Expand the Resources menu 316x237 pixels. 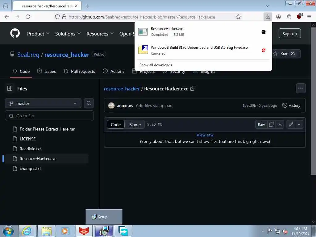tap(100, 34)
